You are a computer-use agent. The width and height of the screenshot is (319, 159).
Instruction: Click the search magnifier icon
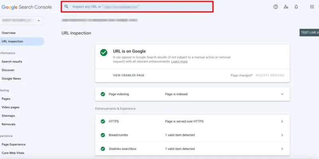(x=67, y=7)
